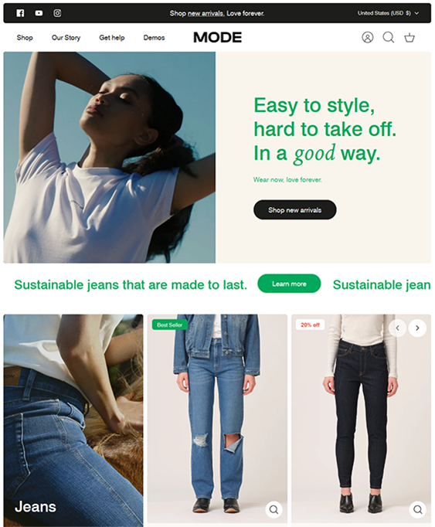Expand United States (USD $) currency selector
This screenshot has height=527, width=435.
388,13
